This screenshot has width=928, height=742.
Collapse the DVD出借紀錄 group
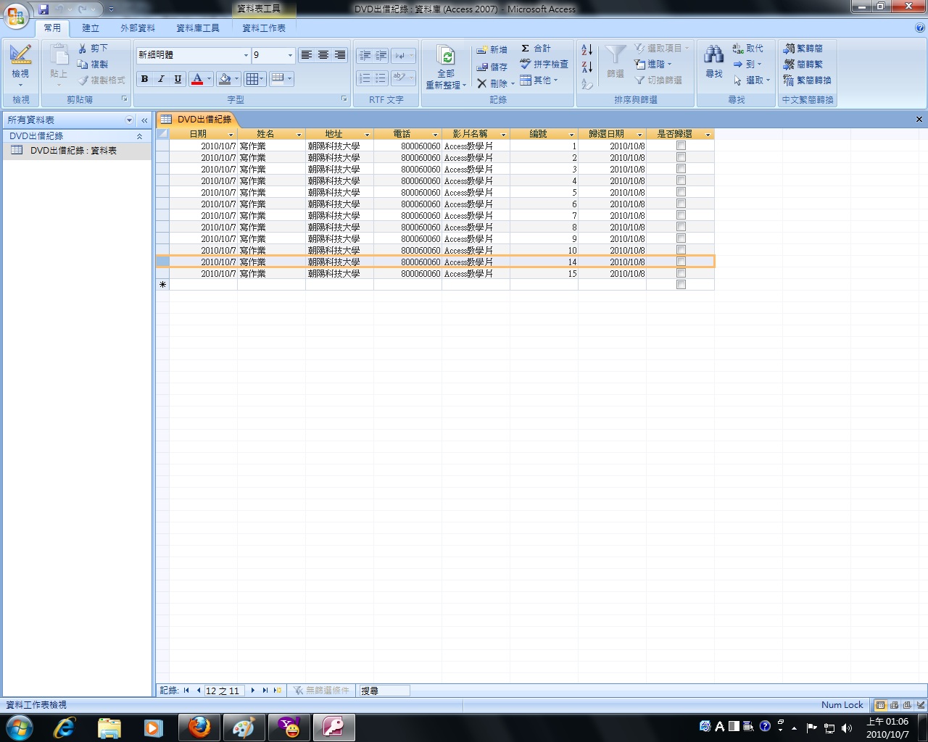[x=139, y=136]
